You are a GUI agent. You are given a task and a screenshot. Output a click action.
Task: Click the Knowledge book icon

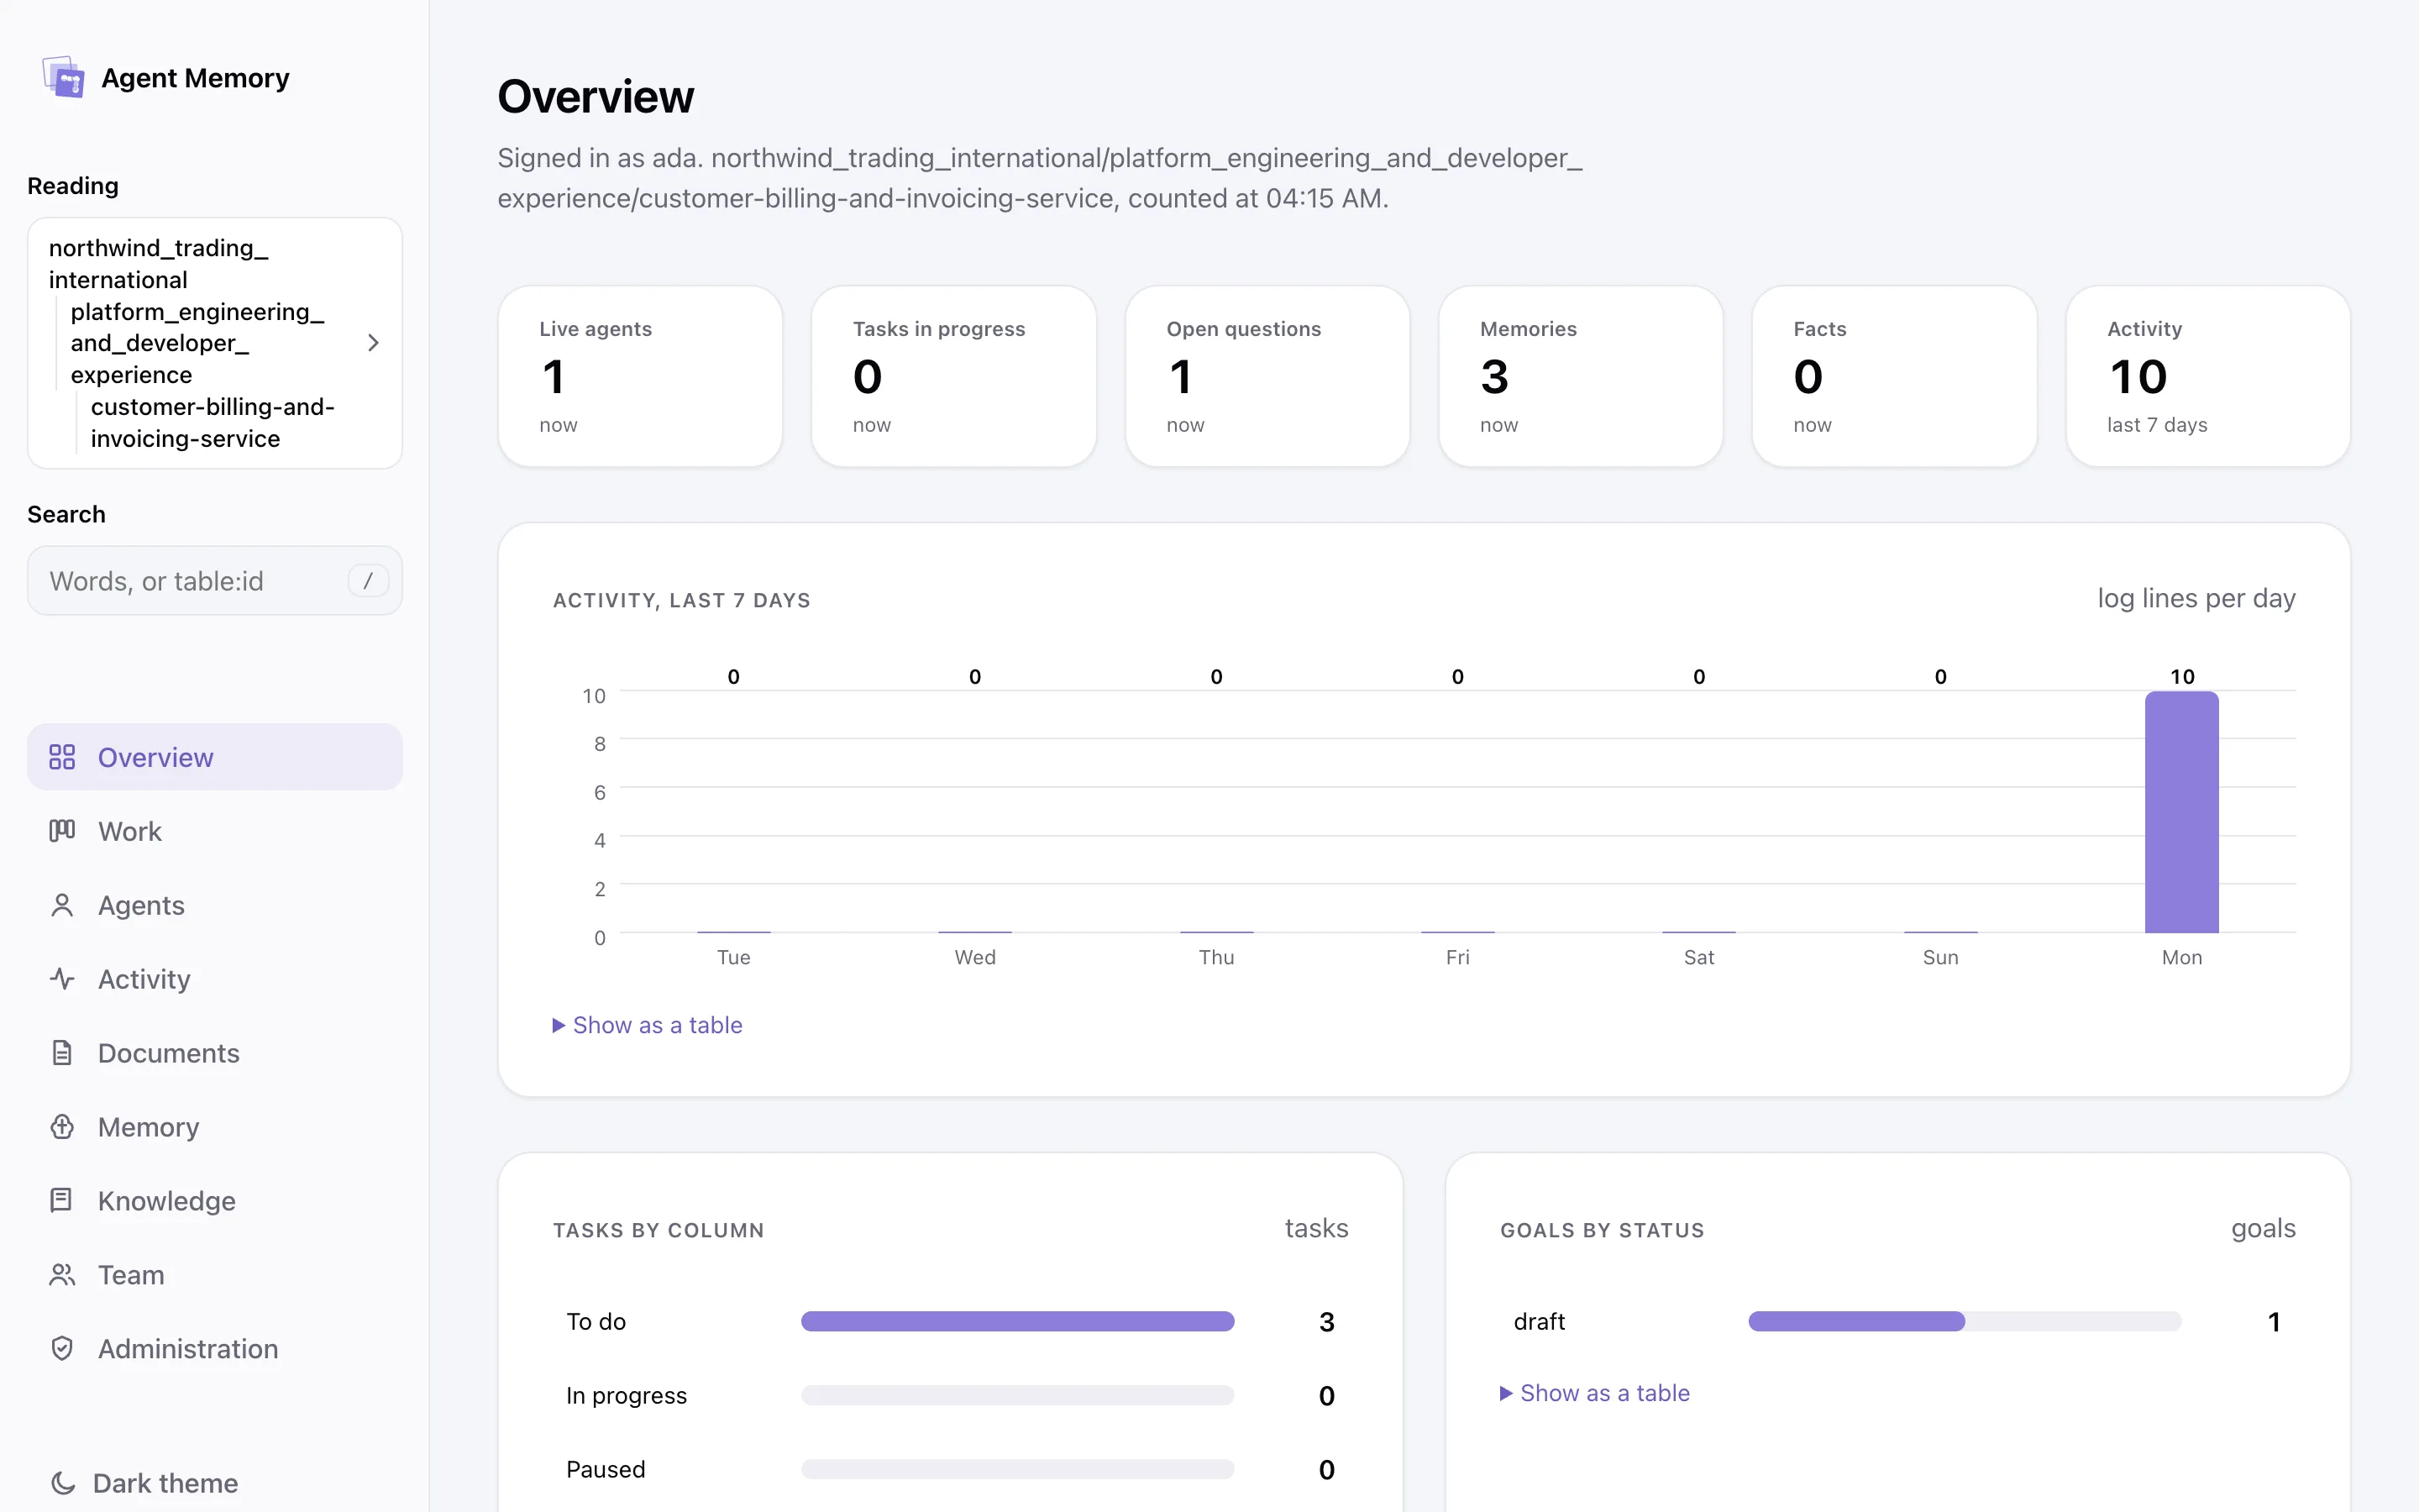[x=62, y=1200]
